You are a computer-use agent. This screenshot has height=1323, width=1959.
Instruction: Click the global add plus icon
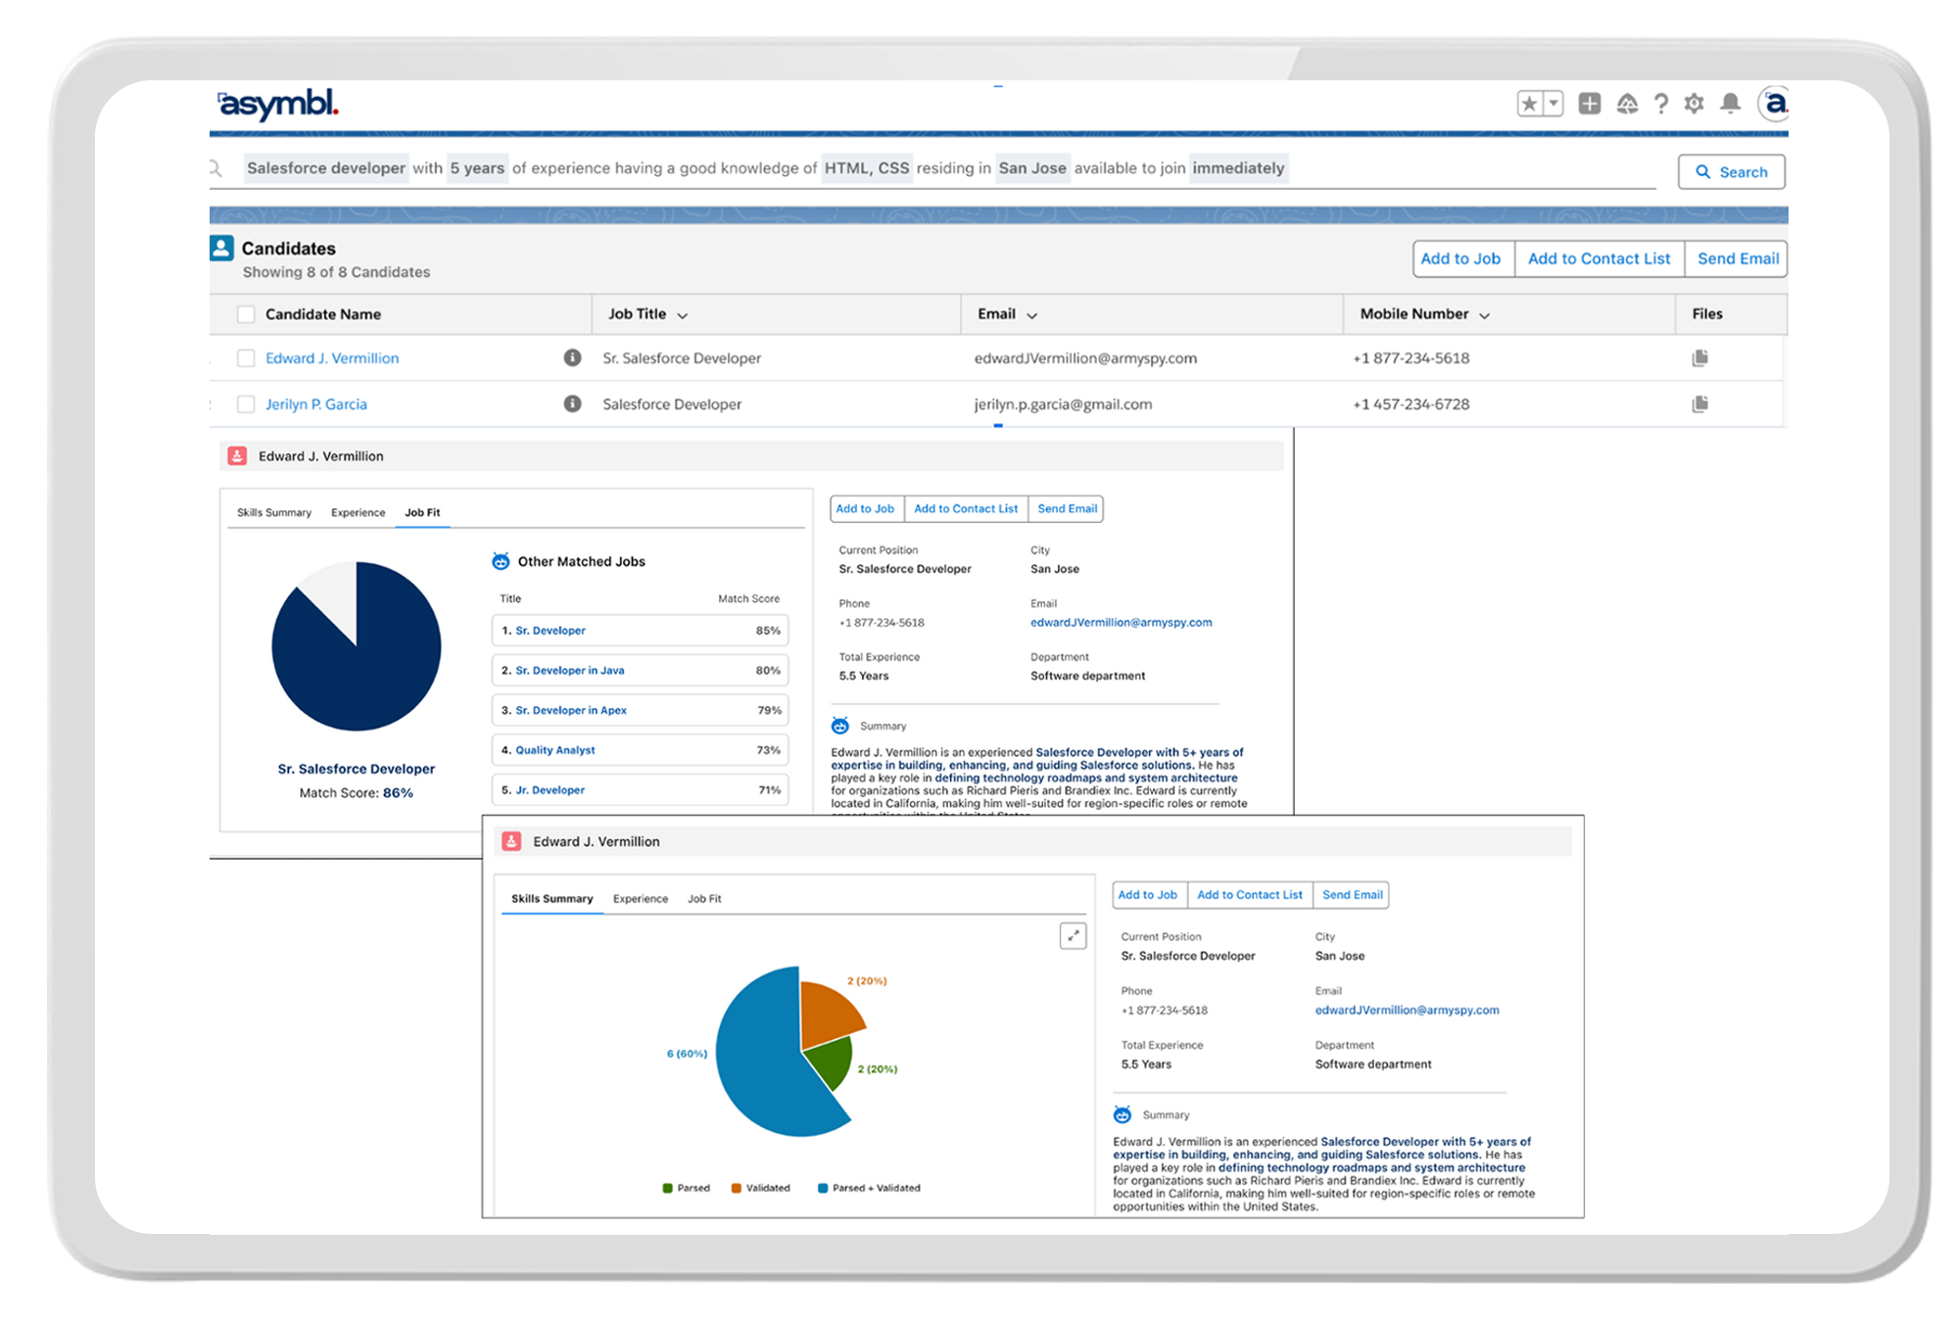pyautogui.click(x=1590, y=104)
